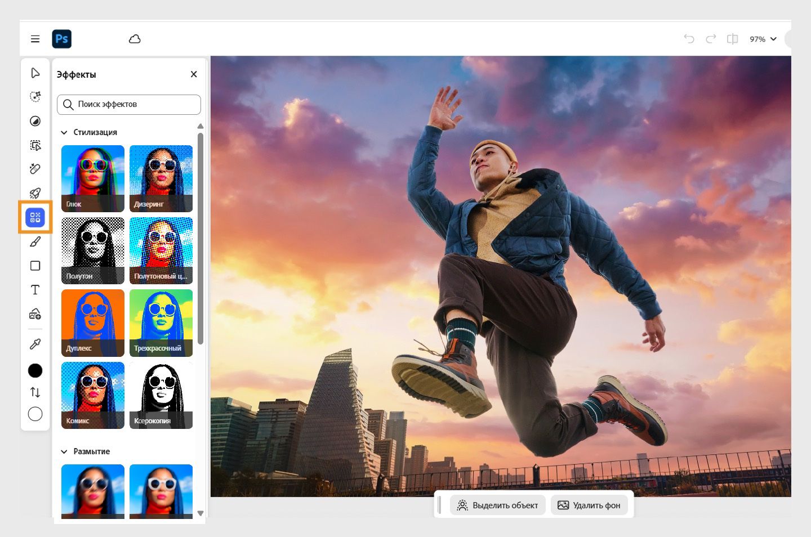
Task: Apply the Глюк effect
Action: click(x=93, y=178)
